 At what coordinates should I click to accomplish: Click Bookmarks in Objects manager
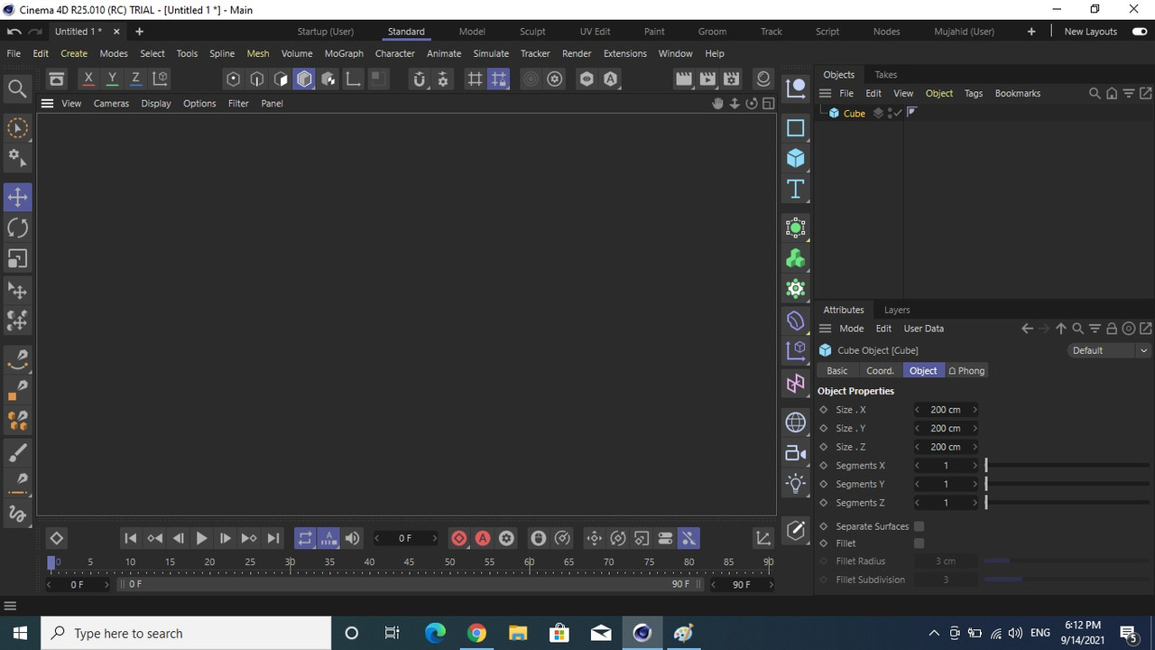[1018, 93]
